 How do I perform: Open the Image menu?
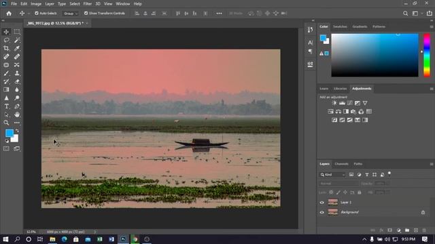[x=36, y=4]
